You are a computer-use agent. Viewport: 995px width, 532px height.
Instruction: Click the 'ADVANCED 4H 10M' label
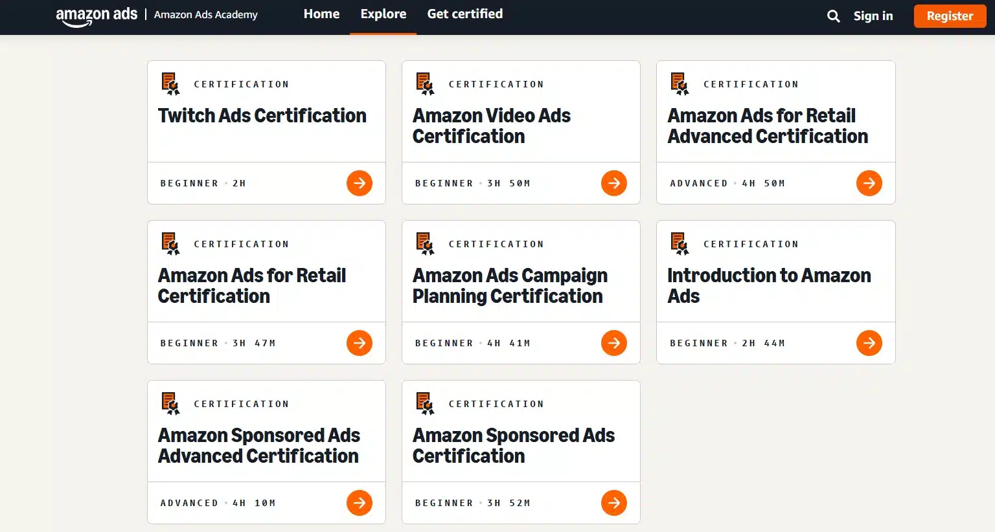click(218, 503)
